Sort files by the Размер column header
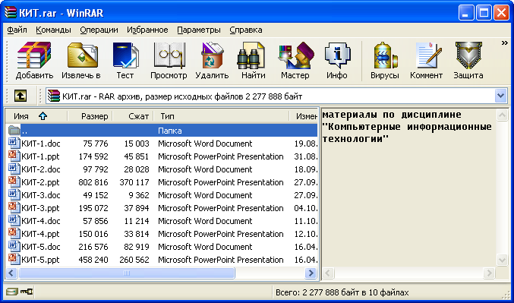The width and height of the screenshot is (514, 303). coord(90,116)
